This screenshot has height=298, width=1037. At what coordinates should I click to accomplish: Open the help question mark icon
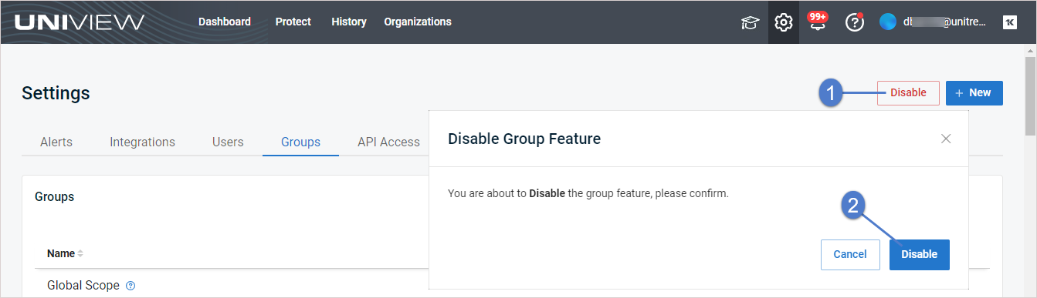tap(854, 22)
